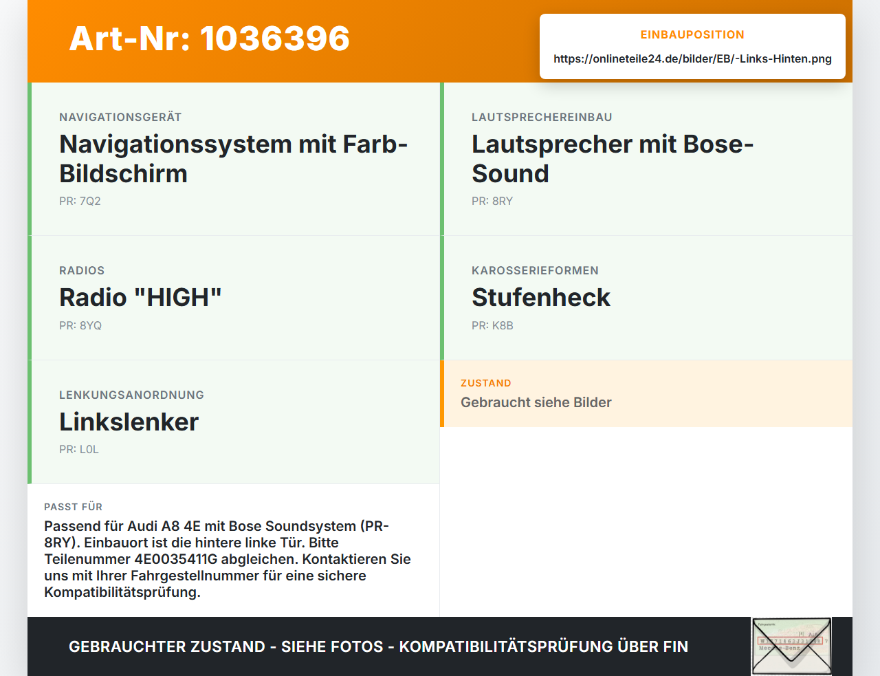Click the PR: L0L code
Image resolution: width=880 pixels, height=676 pixels.
(x=79, y=450)
